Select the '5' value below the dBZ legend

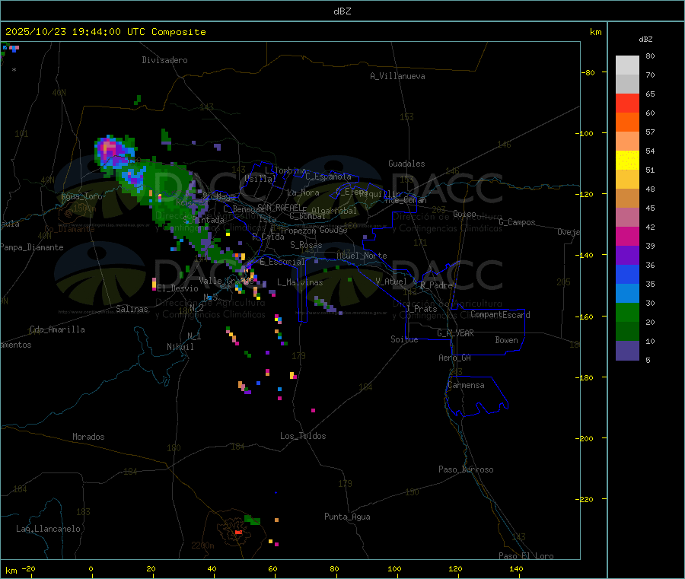pyautogui.click(x=648, y=360)
